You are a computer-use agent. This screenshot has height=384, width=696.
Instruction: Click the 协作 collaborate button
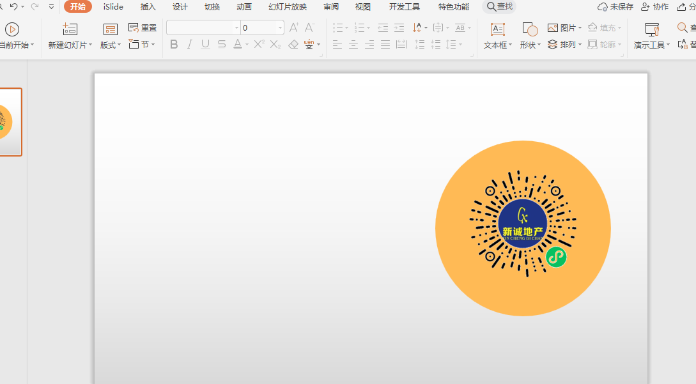tap(654, 6)
